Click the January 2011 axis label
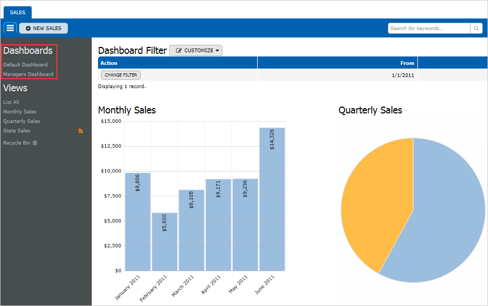Viewport: 488px width, 306px height. pos(128,288)
